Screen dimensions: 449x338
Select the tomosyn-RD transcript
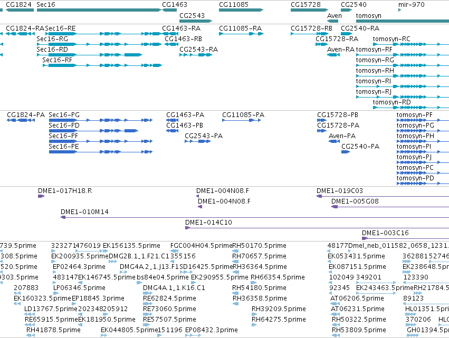click(x=411, y=108)
